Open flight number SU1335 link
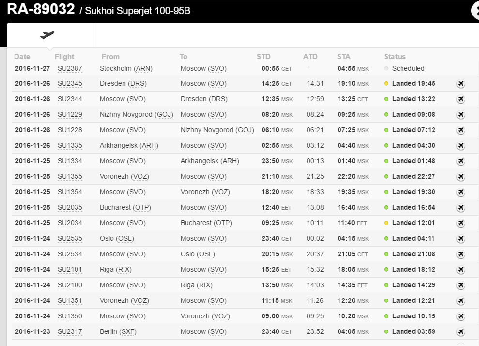 pos(70,146)
